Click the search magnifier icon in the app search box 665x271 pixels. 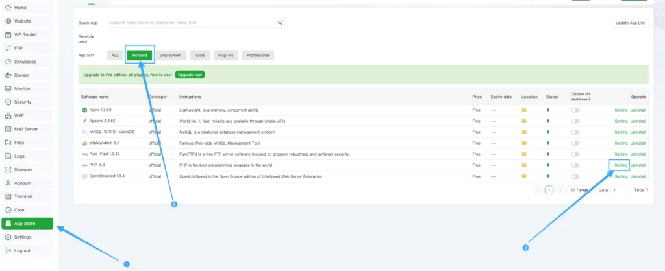(x=280, y=23)
